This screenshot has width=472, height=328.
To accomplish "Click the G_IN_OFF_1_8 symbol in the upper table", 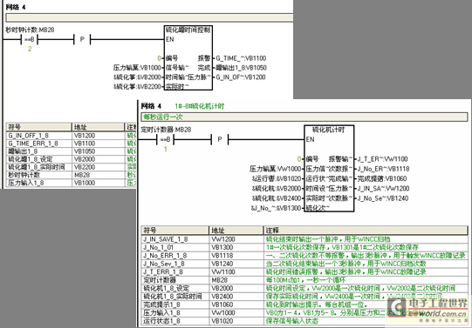I will pyautogui.click(x=28, y=136).
